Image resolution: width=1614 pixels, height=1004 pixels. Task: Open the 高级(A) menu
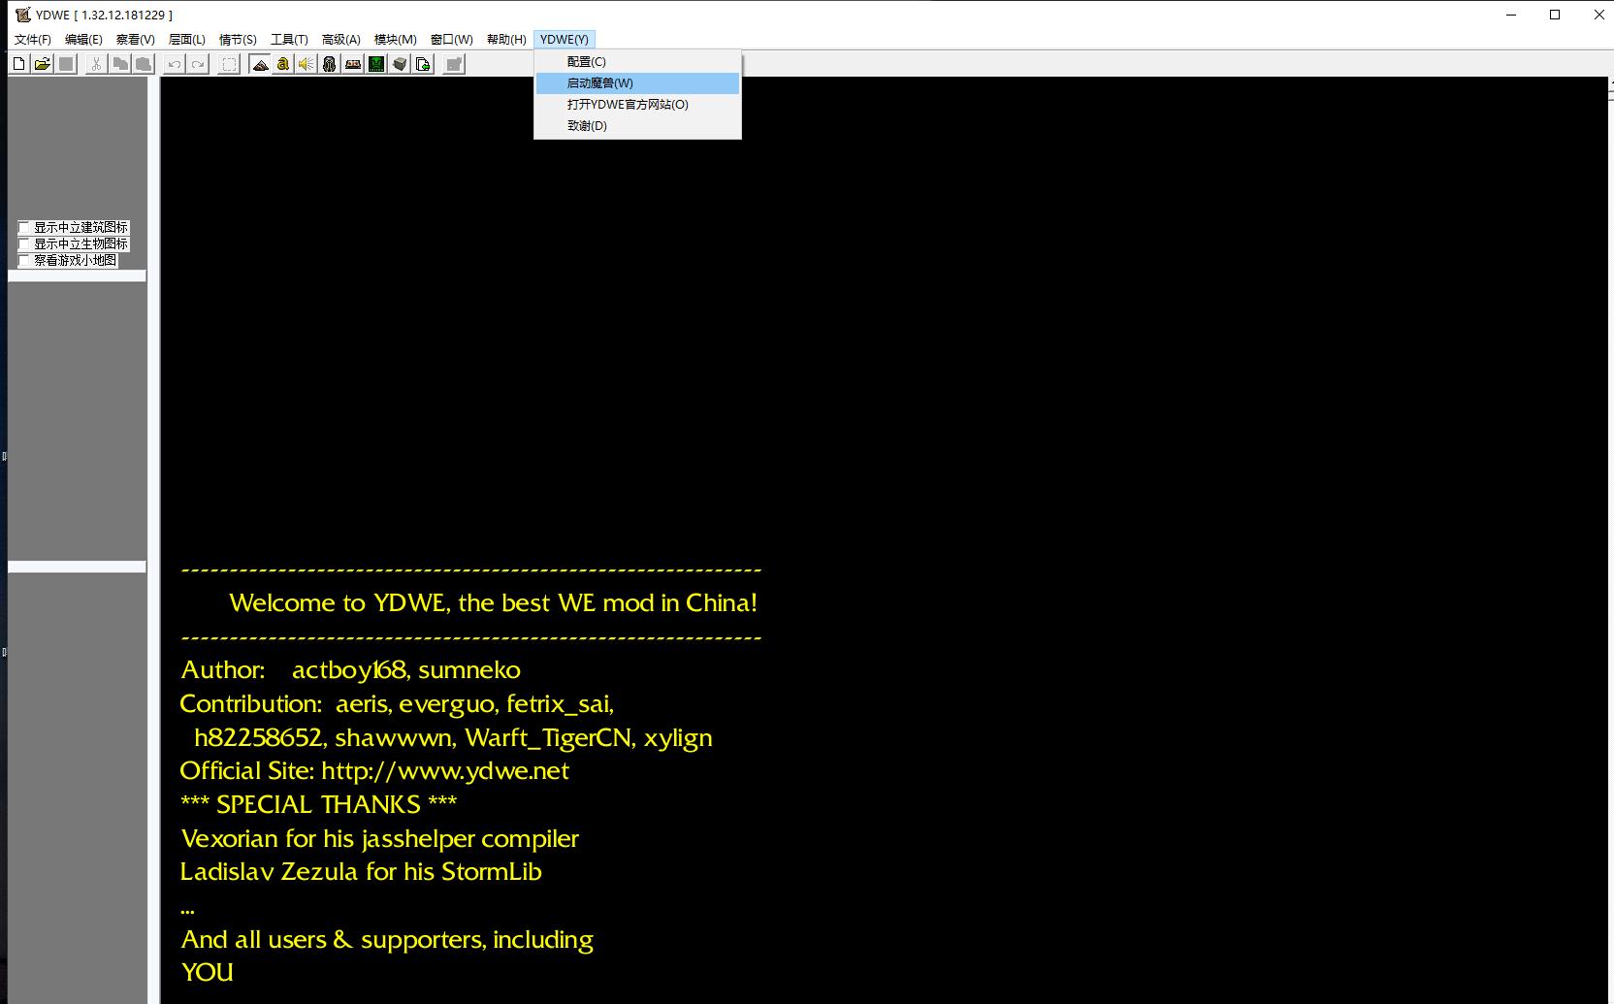click(340, 40)
